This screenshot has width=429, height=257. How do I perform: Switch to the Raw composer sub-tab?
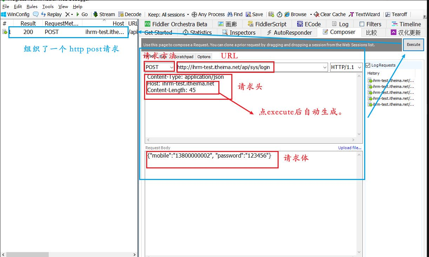(163, 56)
